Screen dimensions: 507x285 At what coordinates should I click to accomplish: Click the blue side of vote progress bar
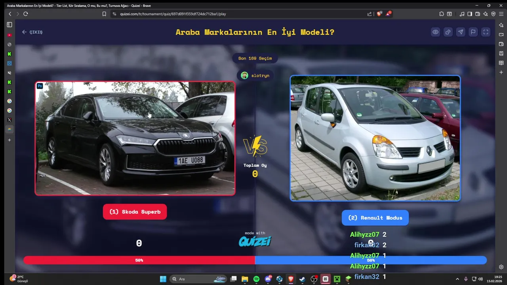click(x=371, y=260)
